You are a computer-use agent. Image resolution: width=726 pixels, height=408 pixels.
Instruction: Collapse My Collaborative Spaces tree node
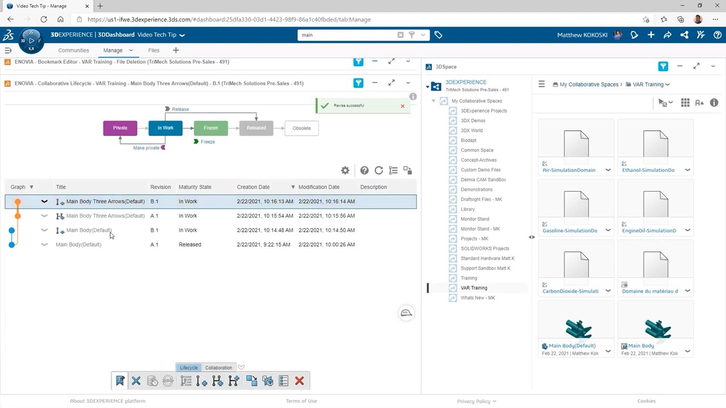[x=433, y=101]
